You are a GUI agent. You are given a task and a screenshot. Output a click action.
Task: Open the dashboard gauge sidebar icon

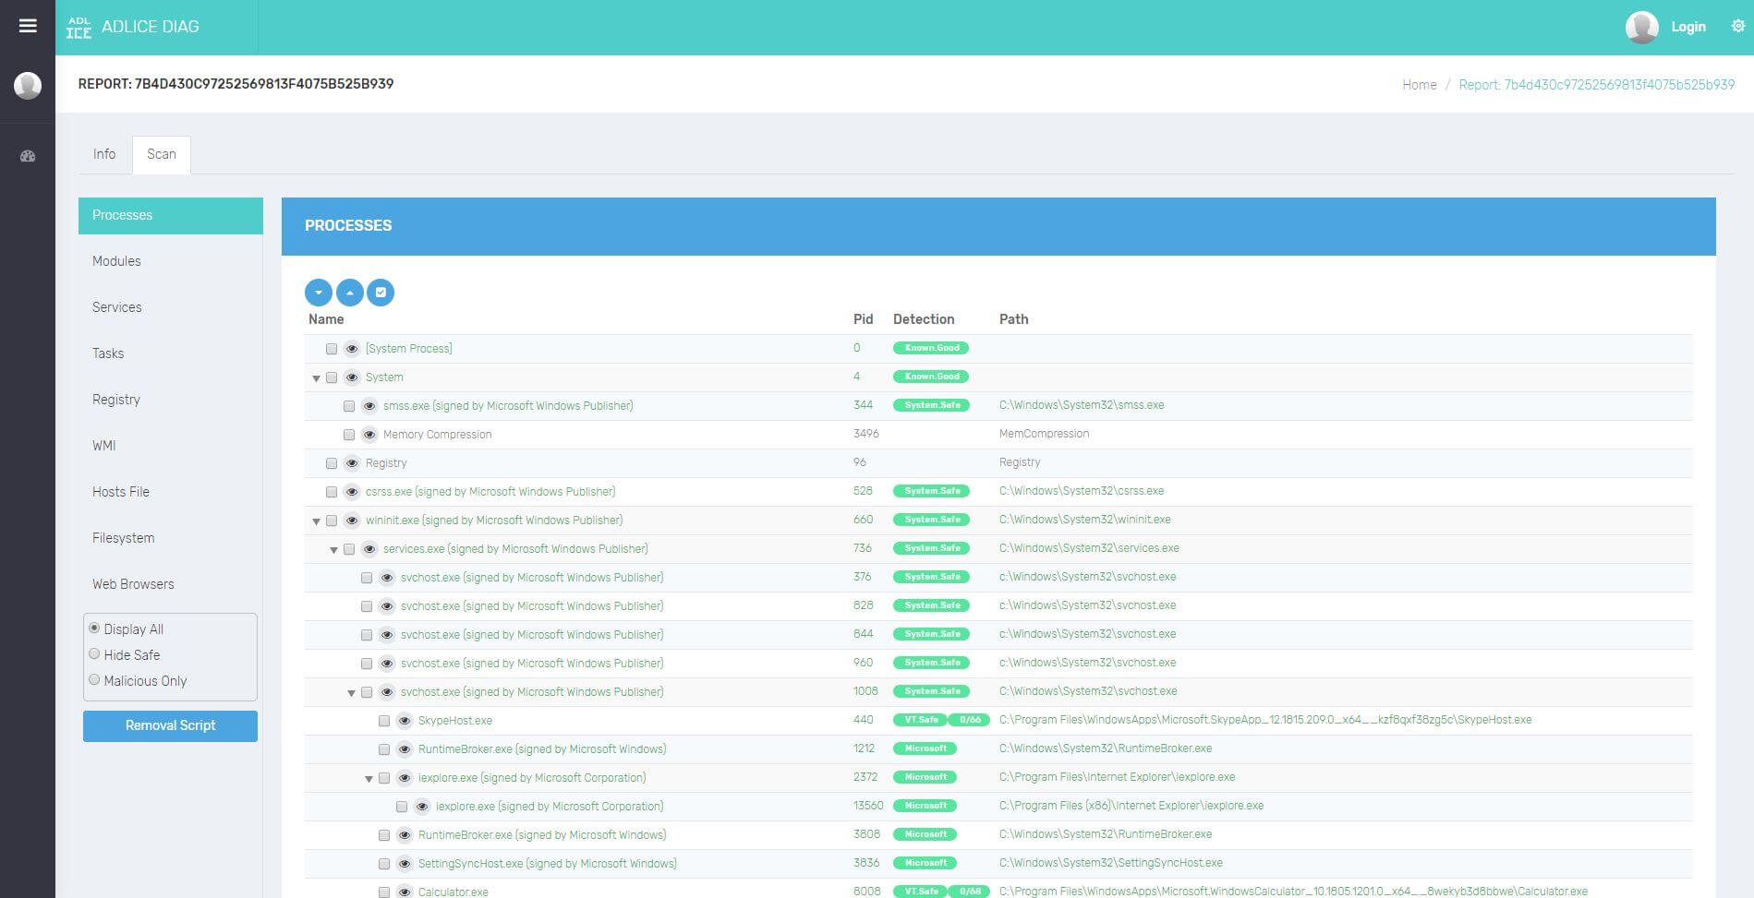coord(28,156)
